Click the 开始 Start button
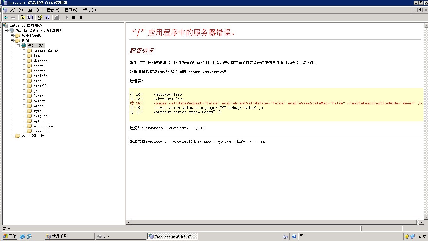The width and height of the screenshot is (428, 241). point(10,236)
